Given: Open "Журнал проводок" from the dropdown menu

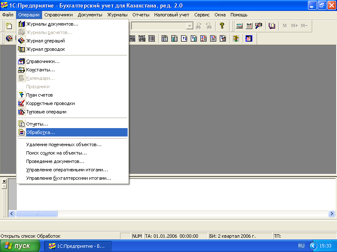Looking at the screenshot, I should (x=45, y=49).
